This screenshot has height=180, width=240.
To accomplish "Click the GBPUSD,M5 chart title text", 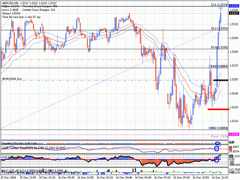I will (10, 3).
